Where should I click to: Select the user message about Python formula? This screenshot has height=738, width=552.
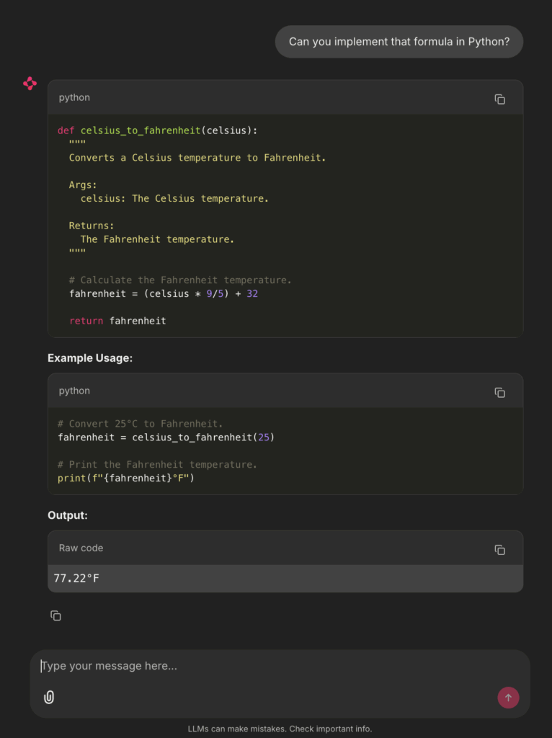tap(399, 42)
